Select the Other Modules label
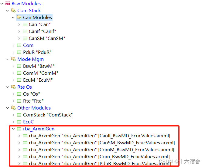This screenshot has width=205, height=167. click(34, 108)
